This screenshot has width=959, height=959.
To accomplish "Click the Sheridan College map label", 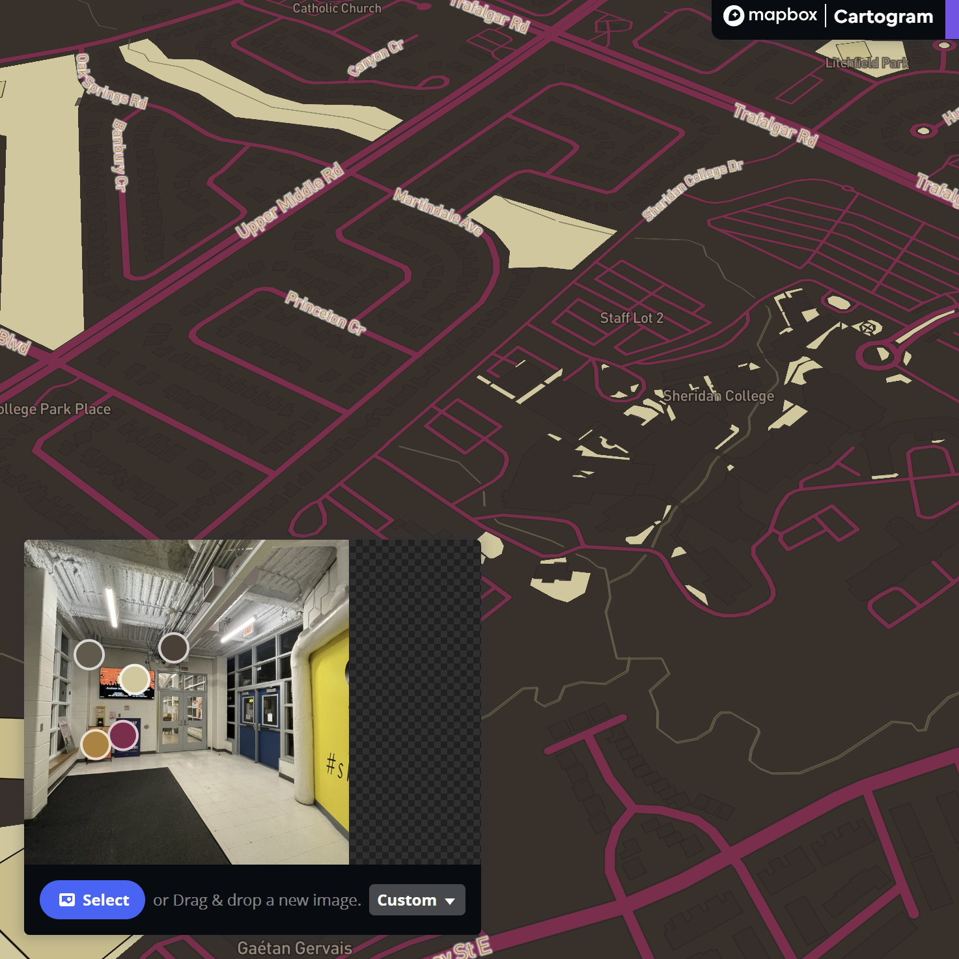I will pos(718,396).
